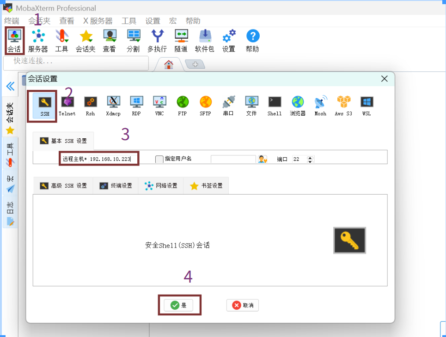446x337 pixels.
Task: Open the 会话夹 menu in menu bar
Action: point(40,21)
